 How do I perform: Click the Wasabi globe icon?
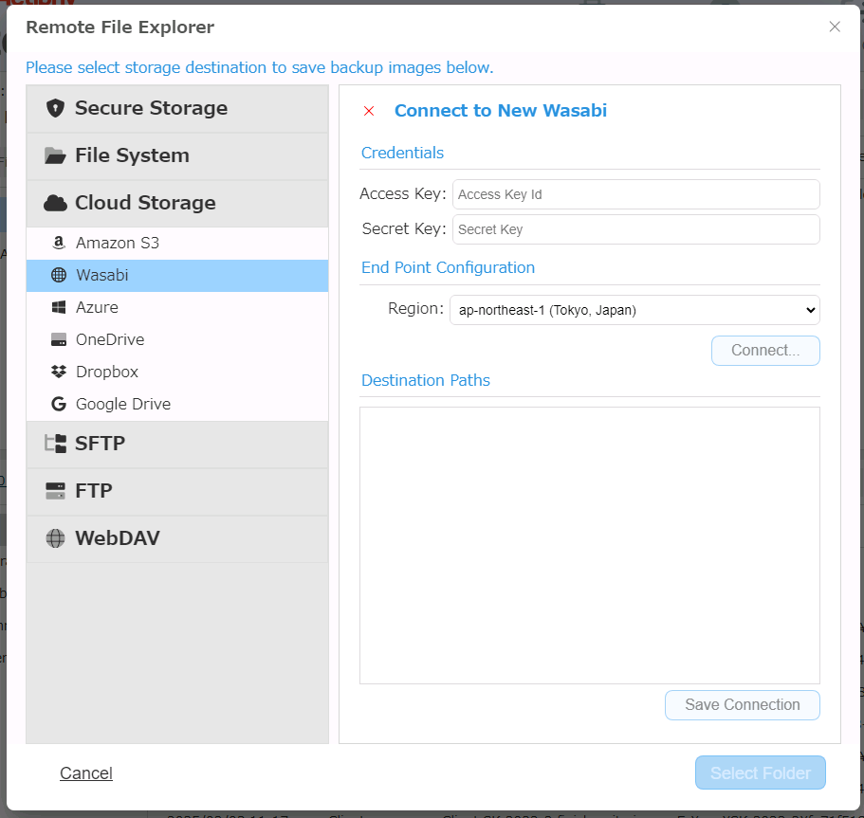click(59, 275)
